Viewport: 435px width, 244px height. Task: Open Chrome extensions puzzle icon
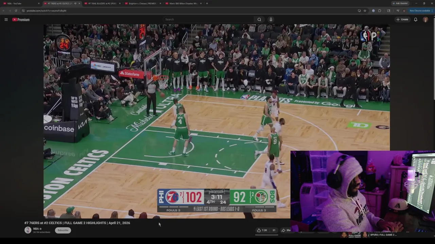(x=380, y=11)
